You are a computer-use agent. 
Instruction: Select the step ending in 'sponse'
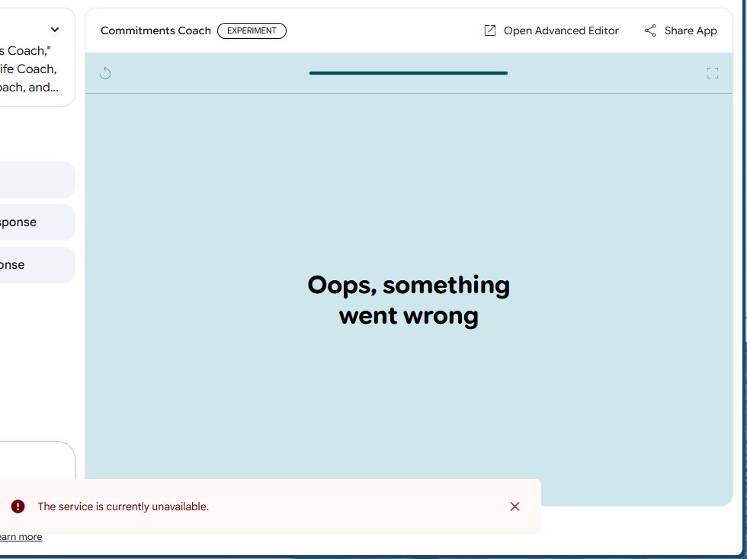37,222
